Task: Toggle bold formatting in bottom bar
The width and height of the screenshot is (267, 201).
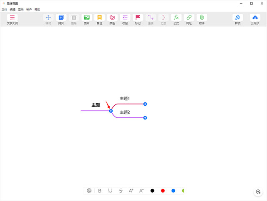Action: click(100, 191)
